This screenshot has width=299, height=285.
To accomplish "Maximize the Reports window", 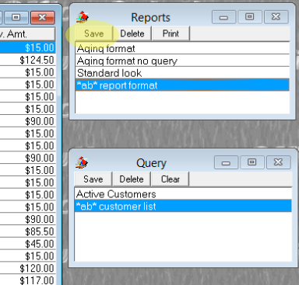I will [250, 17].
